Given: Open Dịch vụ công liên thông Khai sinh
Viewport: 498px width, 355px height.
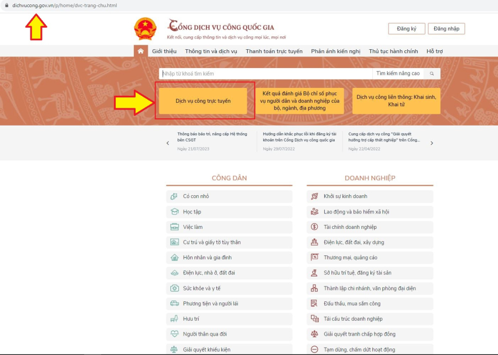Looking at the screenshot, I should tap(396, 101).
